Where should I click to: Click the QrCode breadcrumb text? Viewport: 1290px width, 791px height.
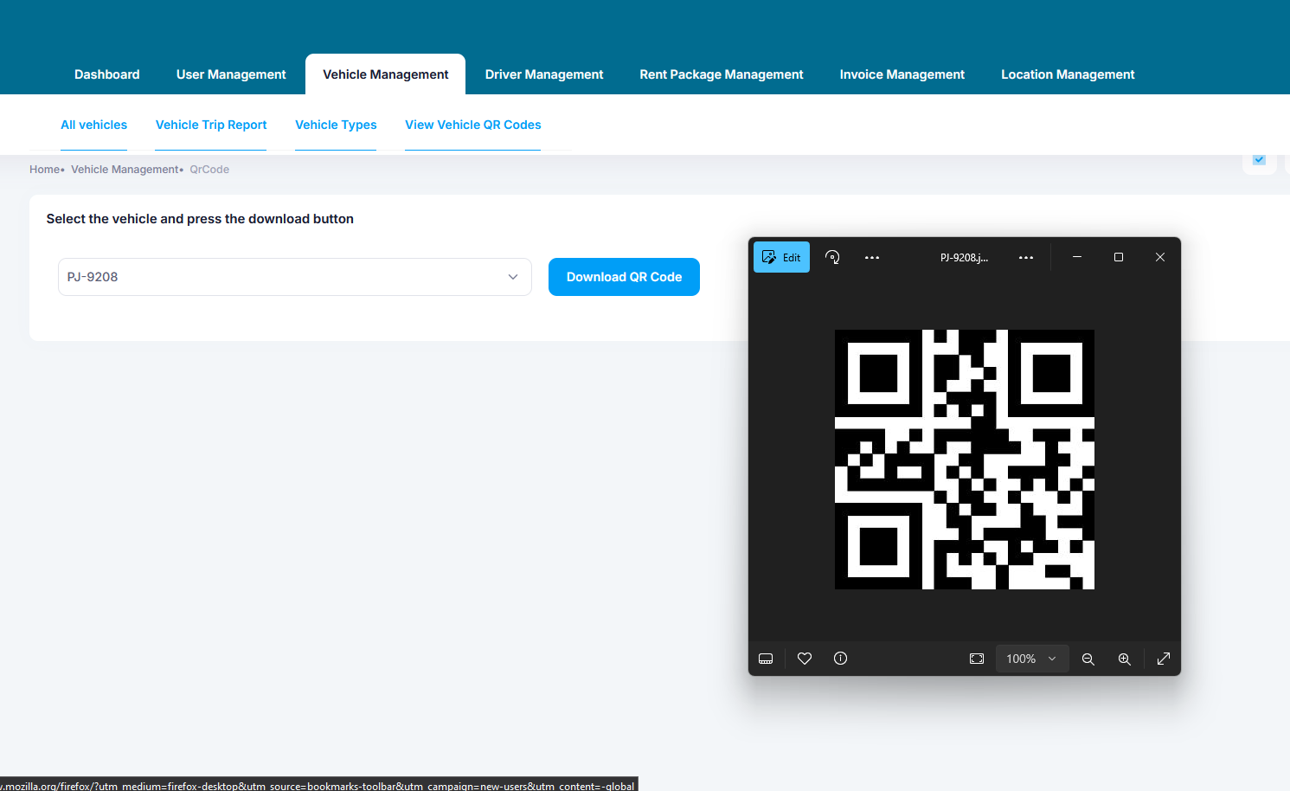[209, 170]
